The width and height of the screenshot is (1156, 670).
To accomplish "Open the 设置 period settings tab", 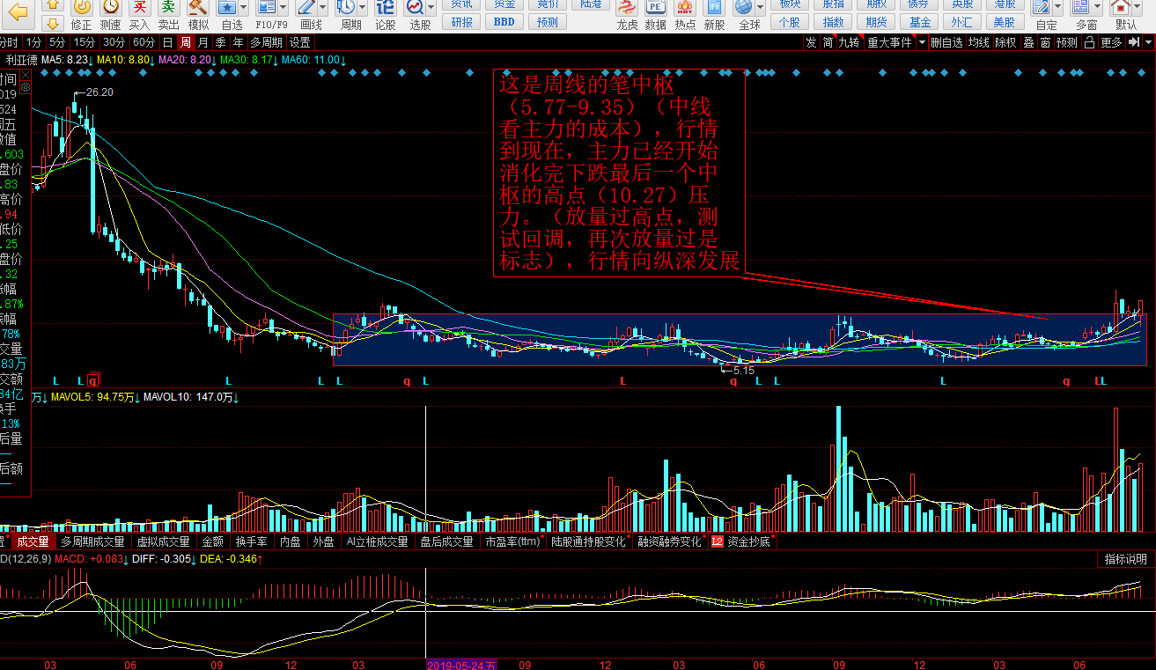I will 299,42.
